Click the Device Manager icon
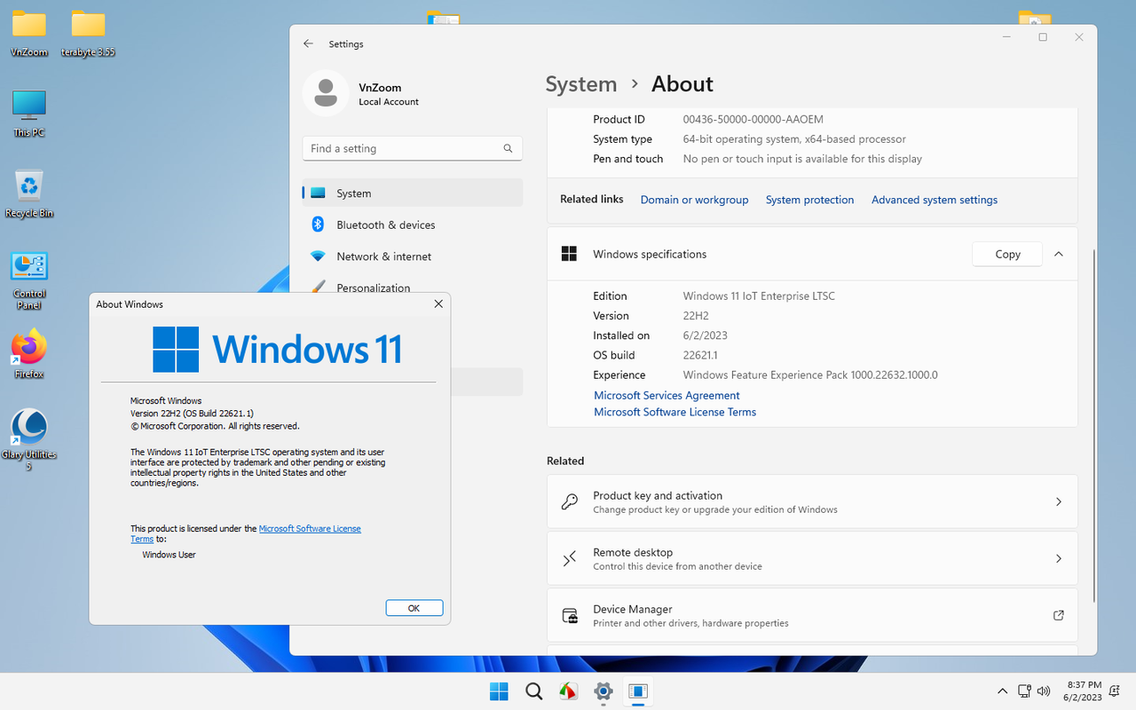Viewport: 1136px width, 710px height. click(570, 615)
